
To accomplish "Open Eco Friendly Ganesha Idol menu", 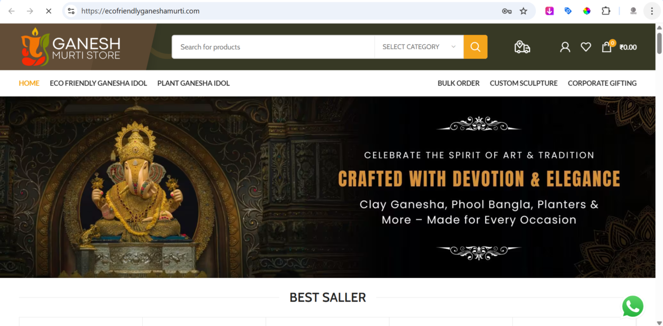I will (98, 83).
